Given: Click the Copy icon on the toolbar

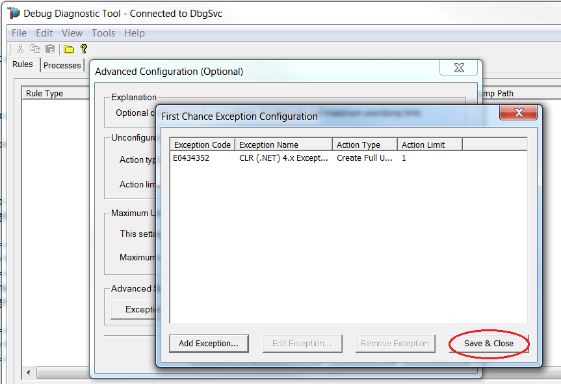Looking at the screenshot, I should point(34,48).
